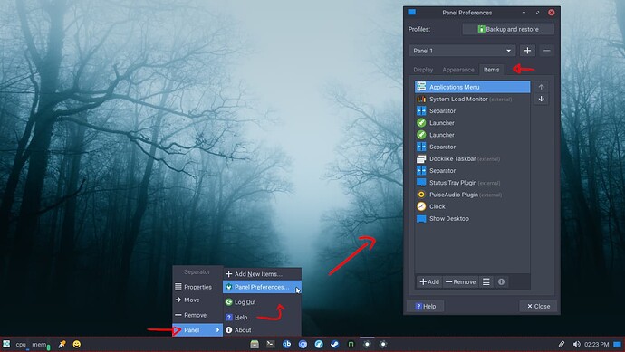Click Backup and restore button

coord(508,29)
